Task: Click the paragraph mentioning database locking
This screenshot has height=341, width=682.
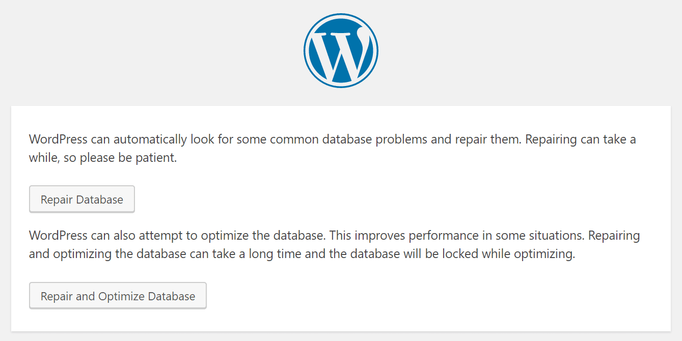Action: click(x=331, y=244)
